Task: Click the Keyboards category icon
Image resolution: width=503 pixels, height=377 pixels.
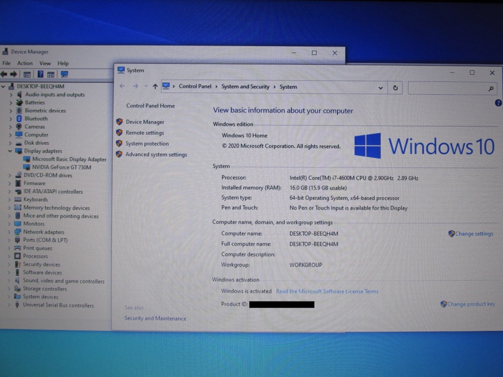Action: 18,199
